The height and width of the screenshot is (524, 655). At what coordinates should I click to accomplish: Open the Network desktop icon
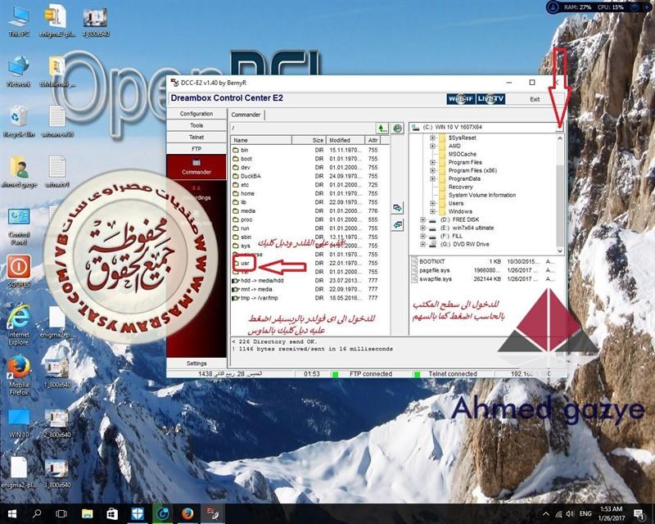19,72
